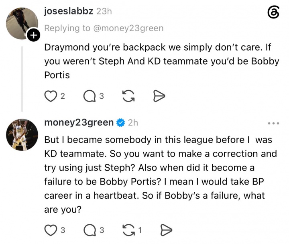Open three-dot menu on money23green post

(x=273, y=123)
